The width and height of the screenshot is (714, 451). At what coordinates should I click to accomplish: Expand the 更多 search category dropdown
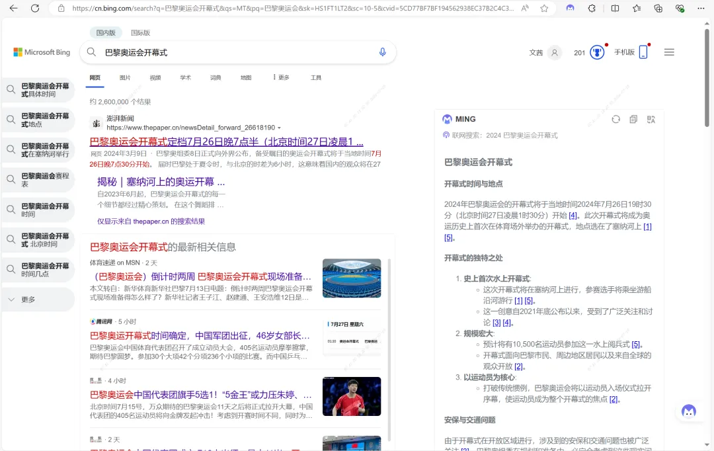tap(280, 77)
